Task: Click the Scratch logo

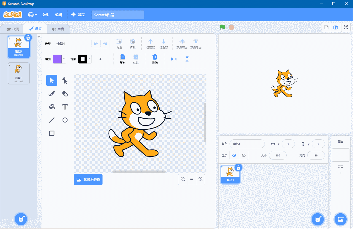Action: click(x=13, y=15)
